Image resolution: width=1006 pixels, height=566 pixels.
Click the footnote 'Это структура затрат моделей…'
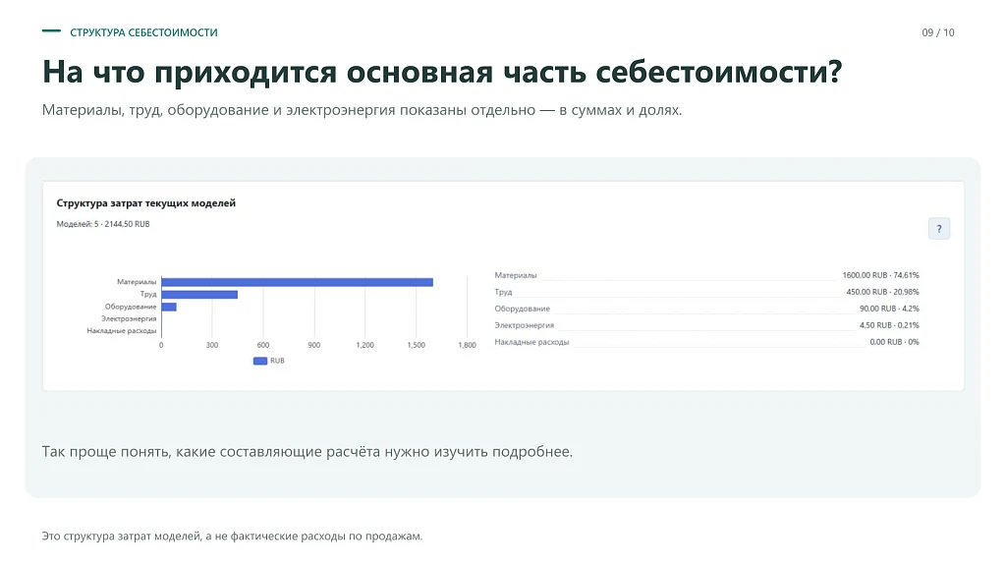click(232, 536)
